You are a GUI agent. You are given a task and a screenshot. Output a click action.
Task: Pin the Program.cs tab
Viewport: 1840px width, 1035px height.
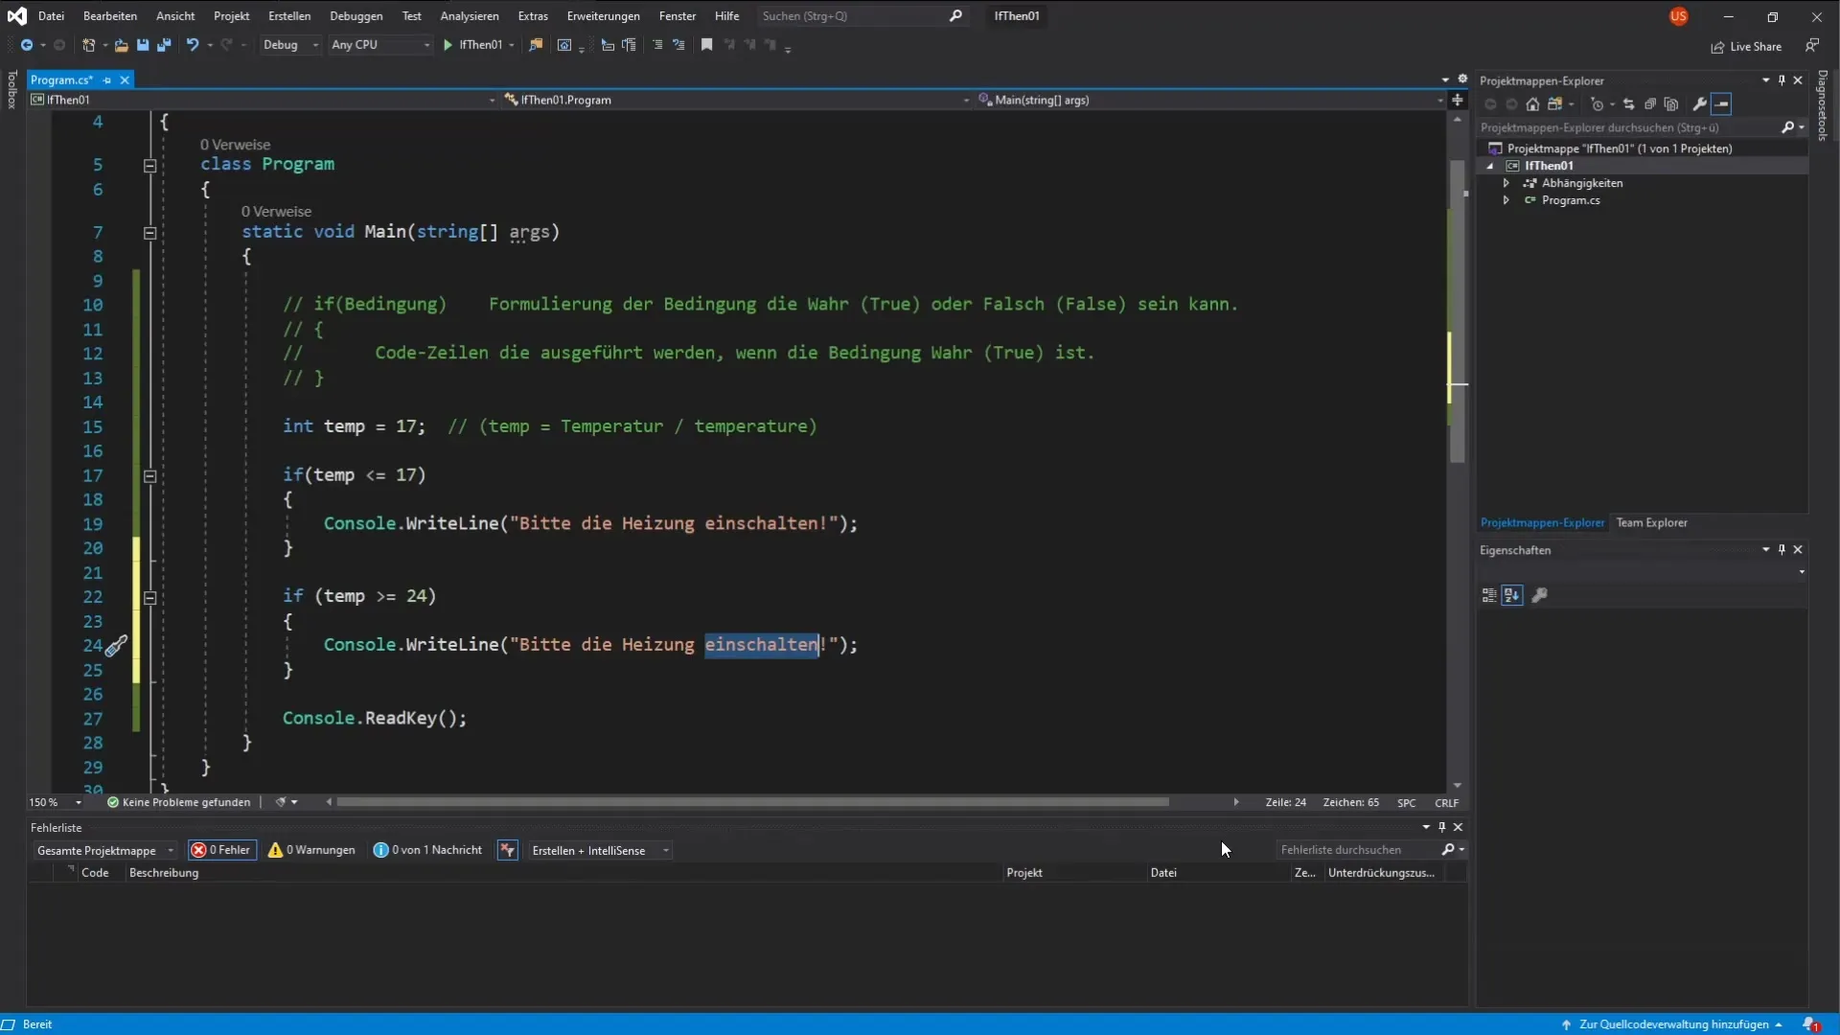pyautogui.click(x=107, y=80)
